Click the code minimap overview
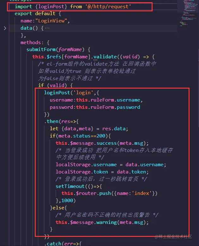The image size is (199, 246). tap(188, 13)
